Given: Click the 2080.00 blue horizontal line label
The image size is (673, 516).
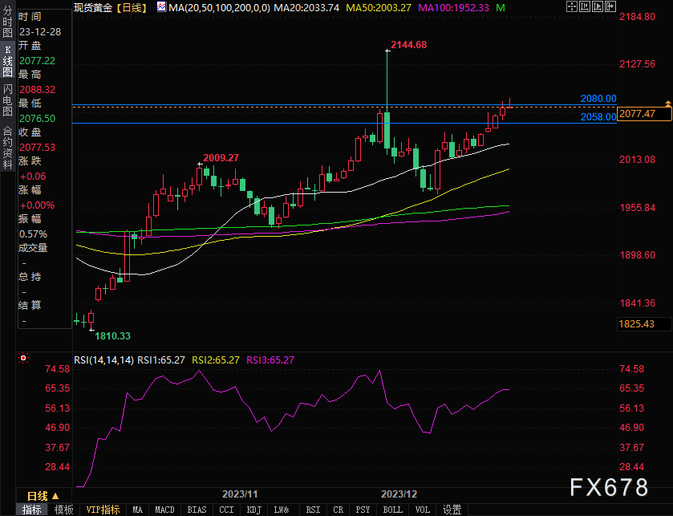Looking at the screenshot, I should coord(598,98).
